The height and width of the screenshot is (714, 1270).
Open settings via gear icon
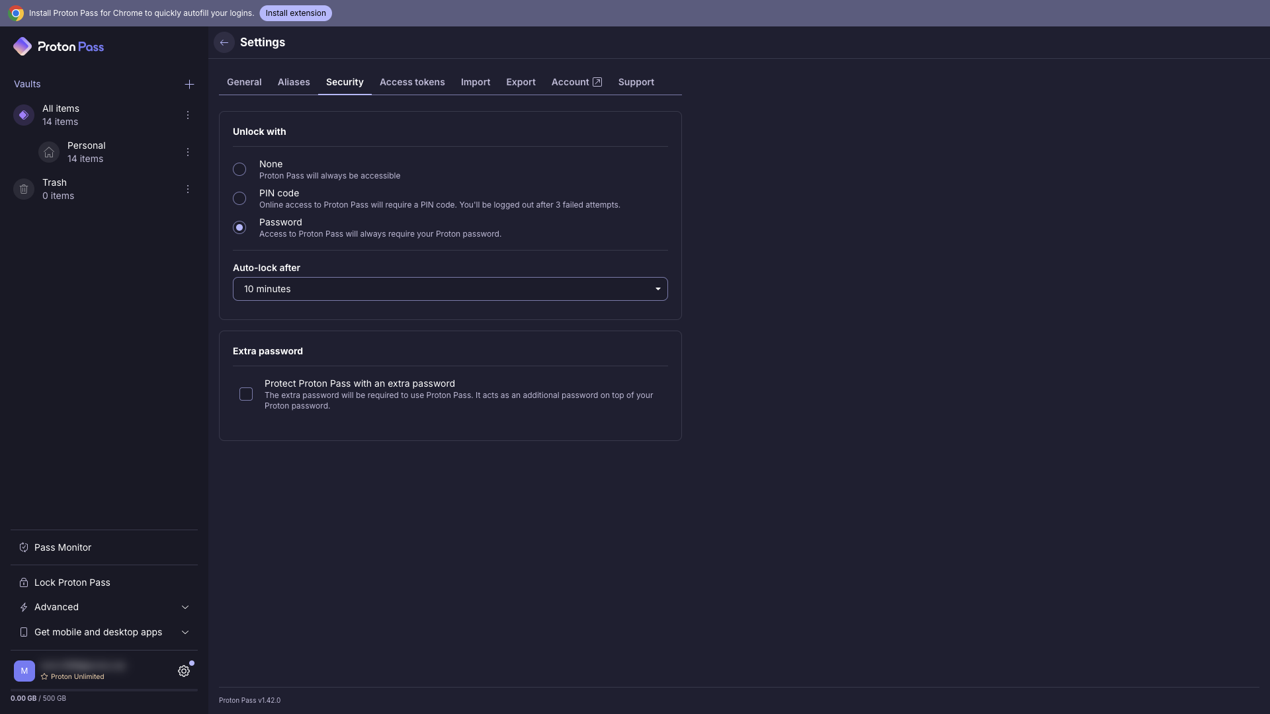tap(184, 671)
